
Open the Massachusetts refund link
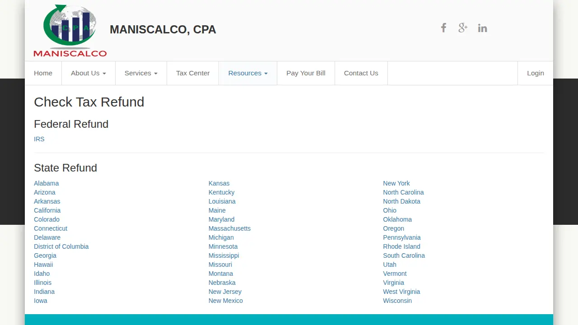[x=229, y=228]
